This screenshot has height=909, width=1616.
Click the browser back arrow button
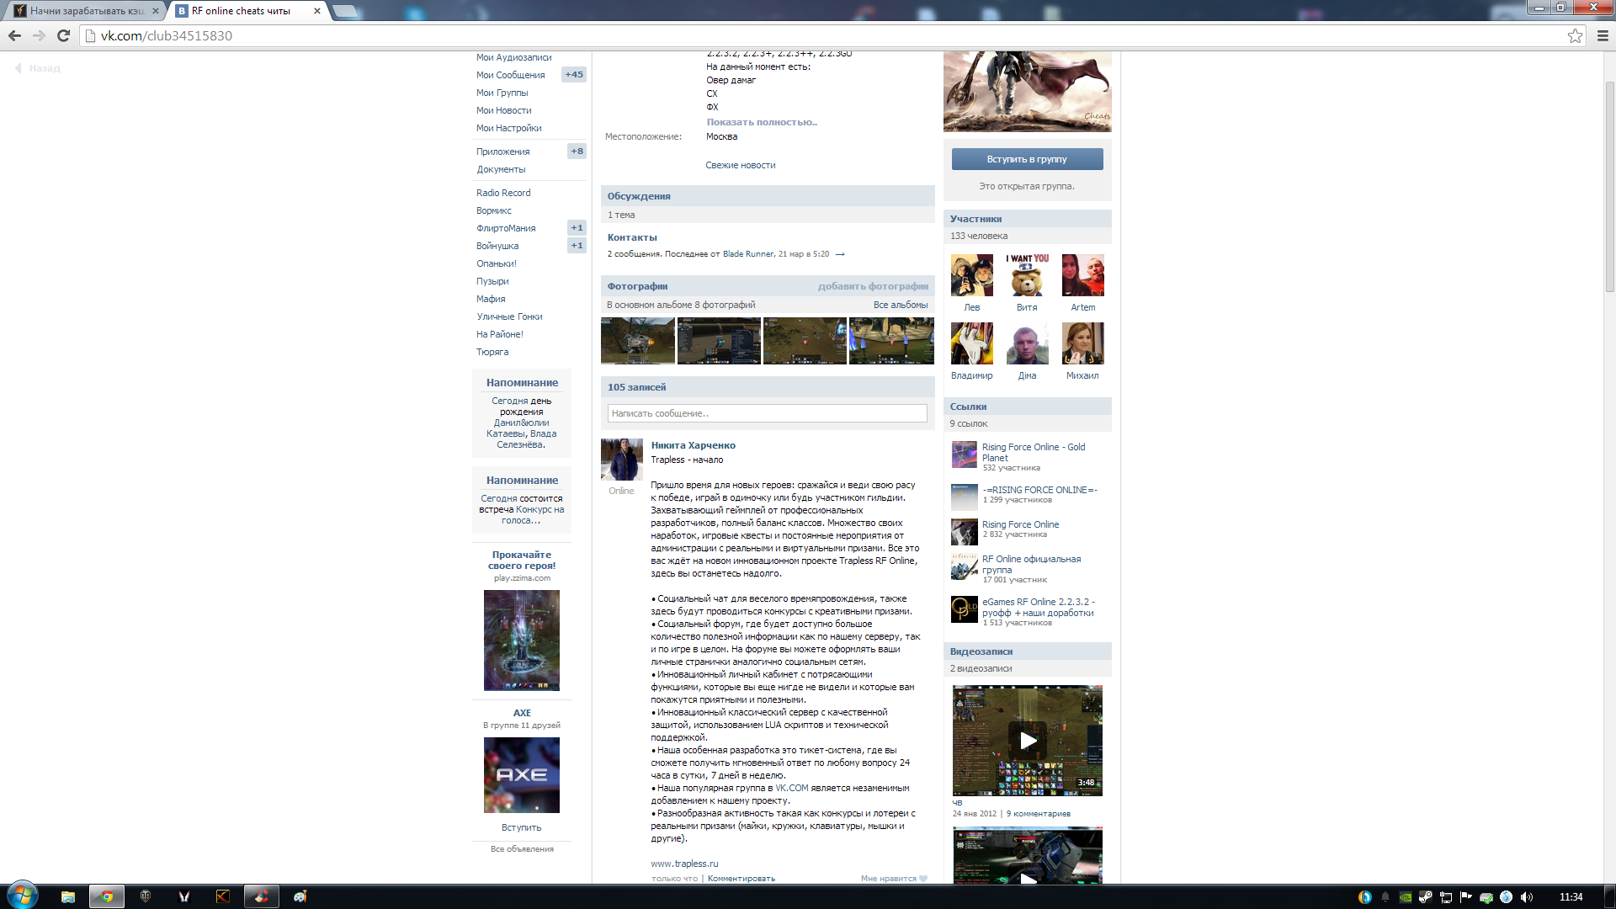click(x=14, y=35)
